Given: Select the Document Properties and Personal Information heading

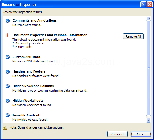Looking at the screenshot, I should pos(50,35).
